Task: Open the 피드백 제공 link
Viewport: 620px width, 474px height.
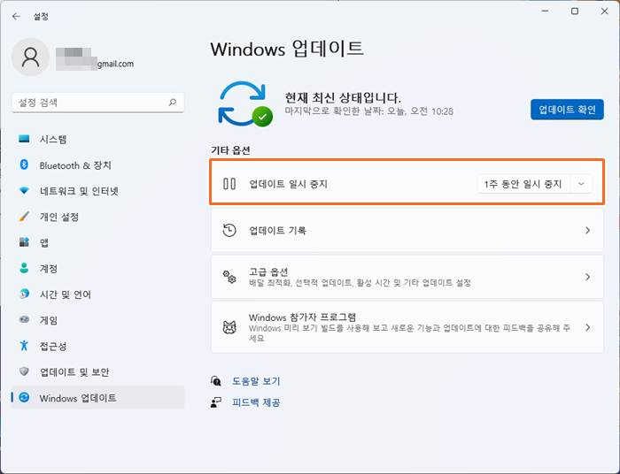Action: pos(256,402)
